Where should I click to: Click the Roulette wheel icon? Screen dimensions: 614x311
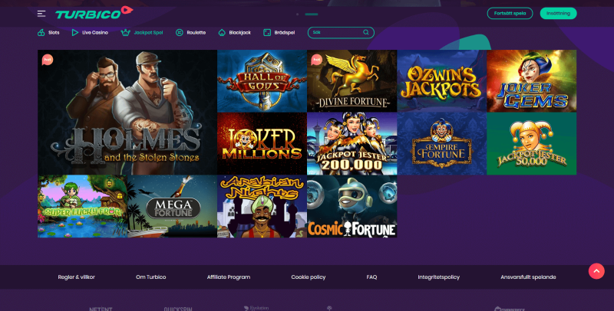pyautogui.click(x=180, y=32)
